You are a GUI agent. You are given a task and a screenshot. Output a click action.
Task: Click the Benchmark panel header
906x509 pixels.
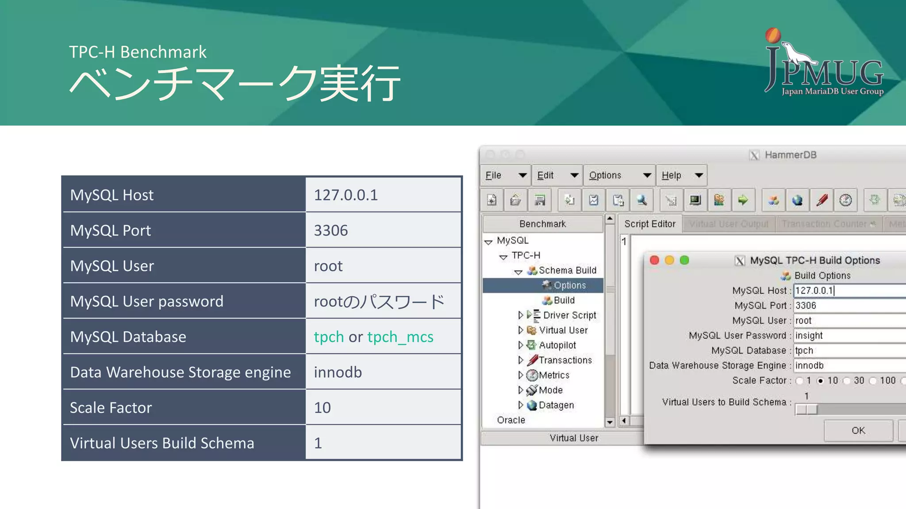tap(543, 224)
